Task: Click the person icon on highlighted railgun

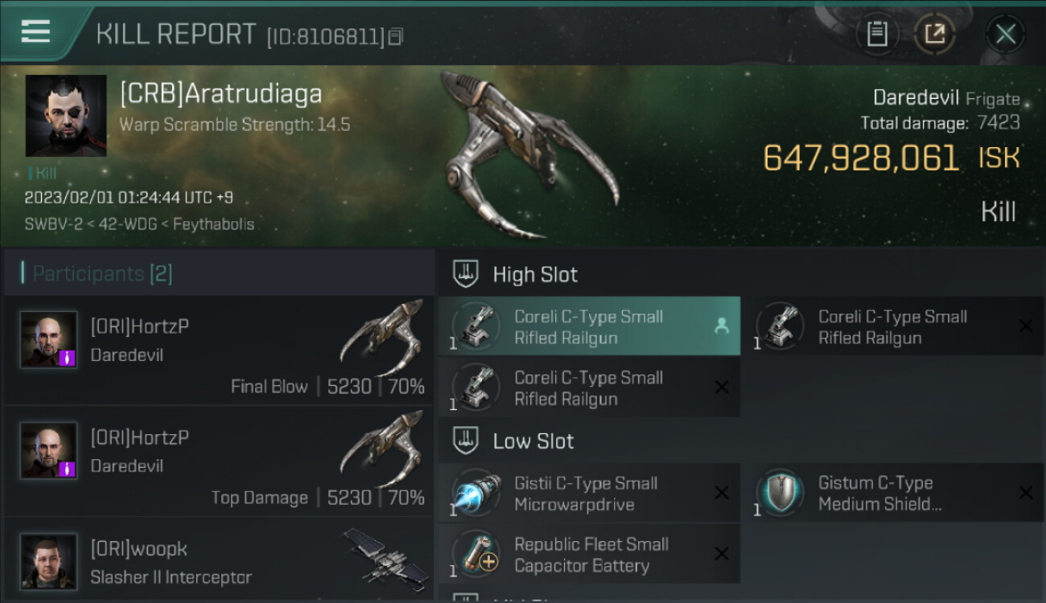Action: (x=721, y=326)
